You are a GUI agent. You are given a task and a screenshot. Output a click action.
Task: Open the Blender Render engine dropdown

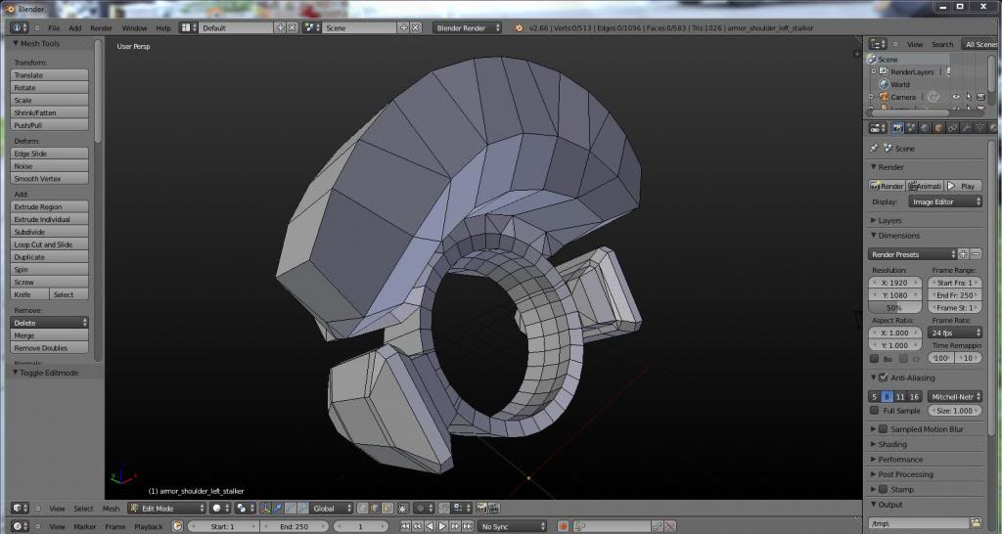[467, 27]
